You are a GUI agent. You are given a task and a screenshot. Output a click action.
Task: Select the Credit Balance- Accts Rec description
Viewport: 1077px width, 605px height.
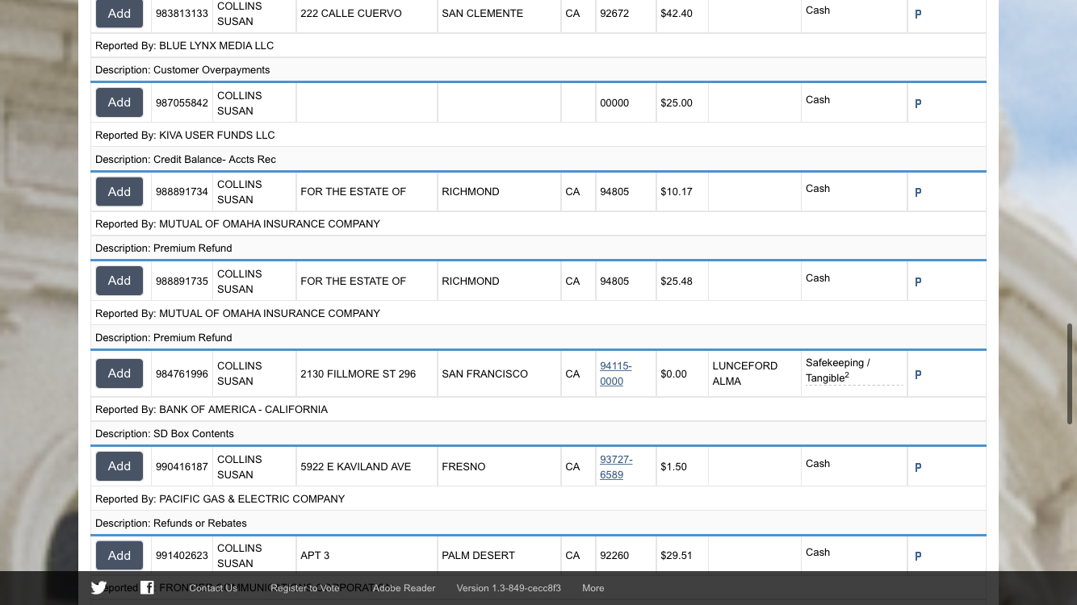[186, 160]
